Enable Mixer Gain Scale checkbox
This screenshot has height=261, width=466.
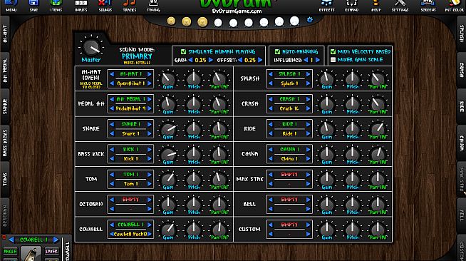point(333,60)
